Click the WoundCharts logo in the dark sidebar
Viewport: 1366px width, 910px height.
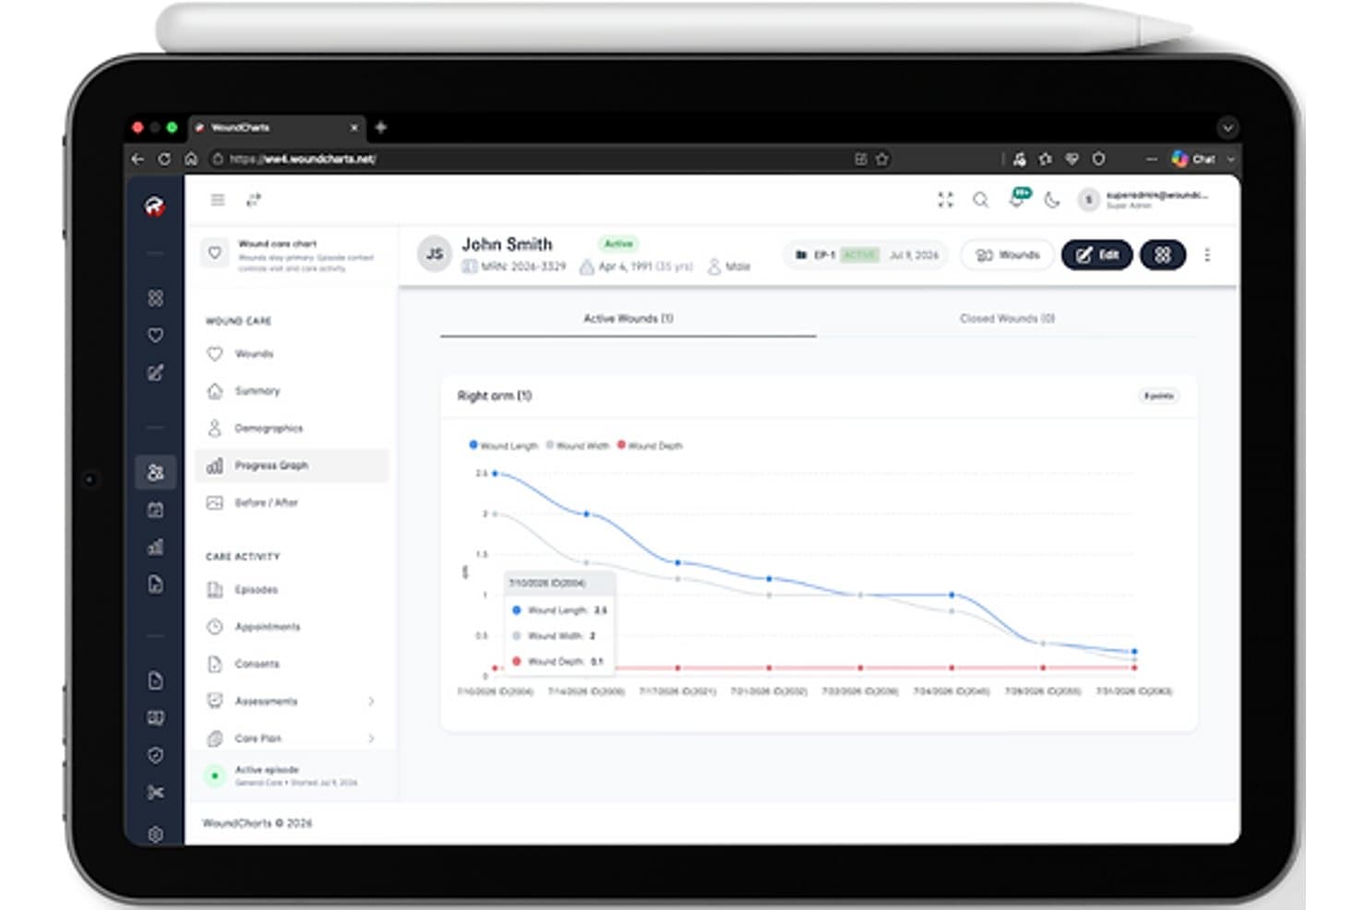click(x=155, y=206)
